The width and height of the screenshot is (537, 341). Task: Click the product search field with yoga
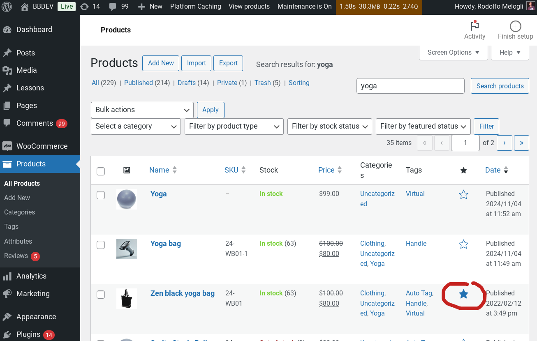click(x=410, y=86)
